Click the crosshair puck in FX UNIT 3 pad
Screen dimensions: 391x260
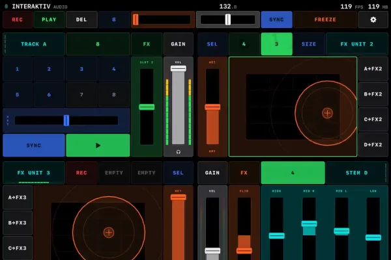[109, 233]
